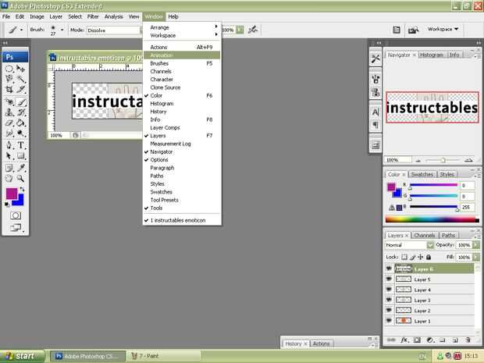484x363 pixels.
Task: Open the Workspace dropdown in options bar
Action: pos(443,29)
